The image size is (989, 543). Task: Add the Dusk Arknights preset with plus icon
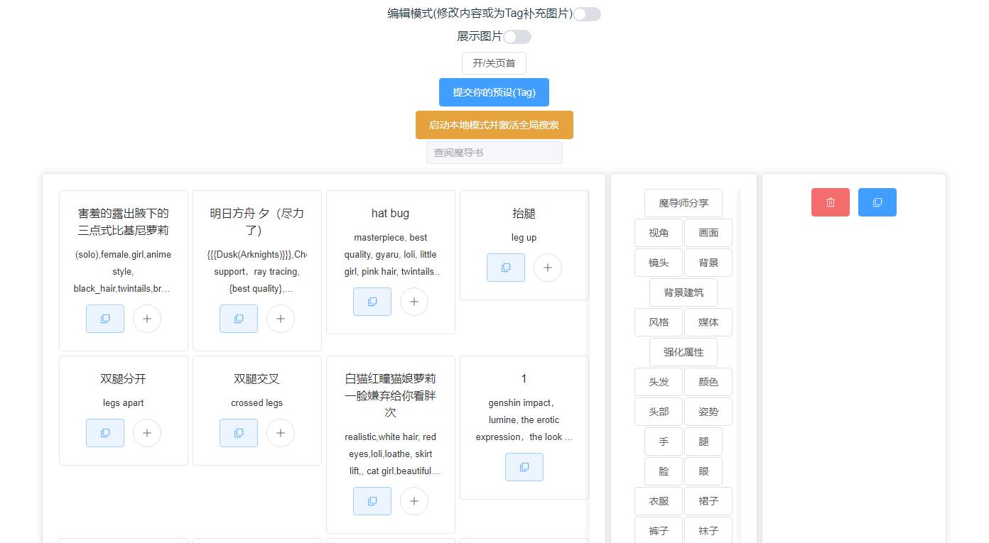pos(280,319)
